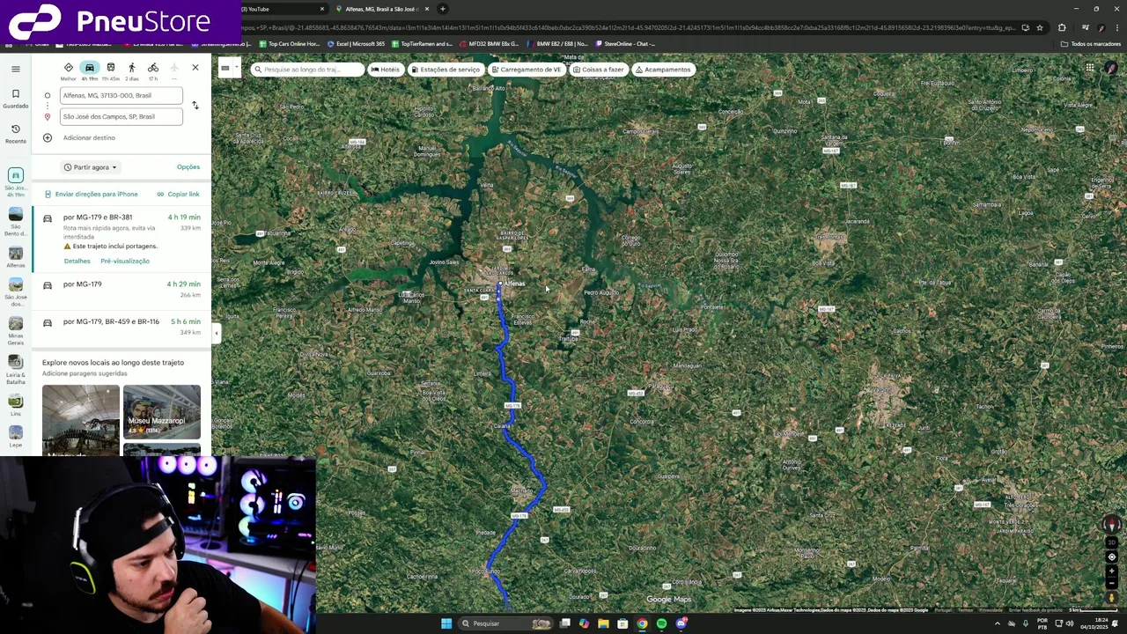Open the Windows Start menu
This screenshot has width=1127, height=634.
pyautogui.click(x=446, y=623)
